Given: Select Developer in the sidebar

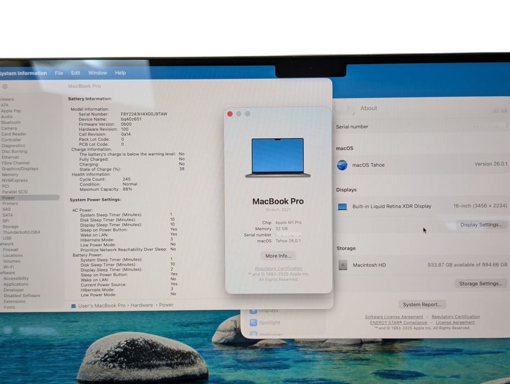Looking at the screenshot, I should [14, 290].
